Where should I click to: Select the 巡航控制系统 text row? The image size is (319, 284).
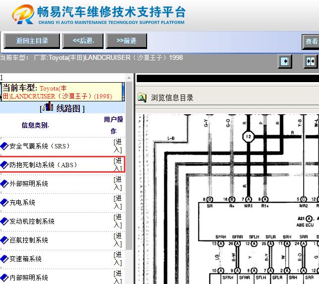29,240
